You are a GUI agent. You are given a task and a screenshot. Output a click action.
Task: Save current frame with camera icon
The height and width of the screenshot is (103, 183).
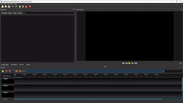(180, 63)
